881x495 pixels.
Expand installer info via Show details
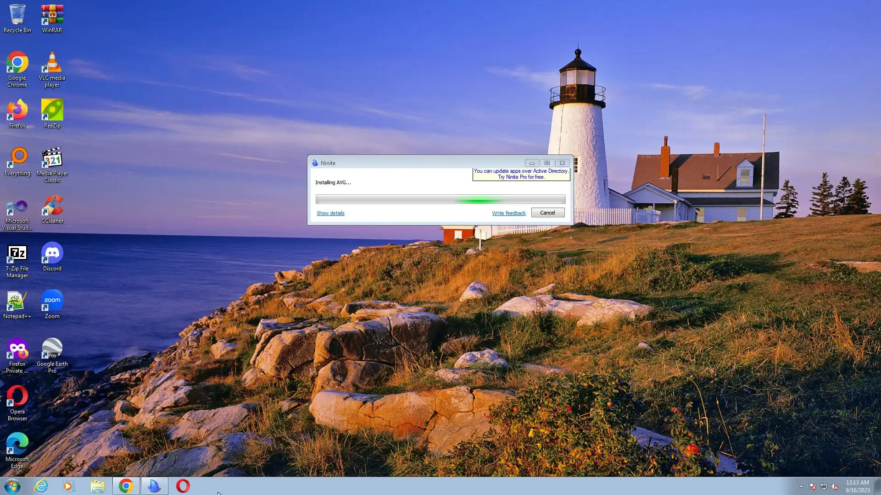pyautogui.click(x=330, y=213)
